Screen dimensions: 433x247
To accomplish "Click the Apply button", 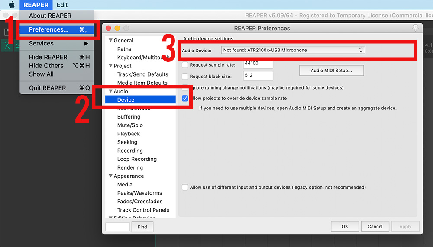I will pos(405,226).
